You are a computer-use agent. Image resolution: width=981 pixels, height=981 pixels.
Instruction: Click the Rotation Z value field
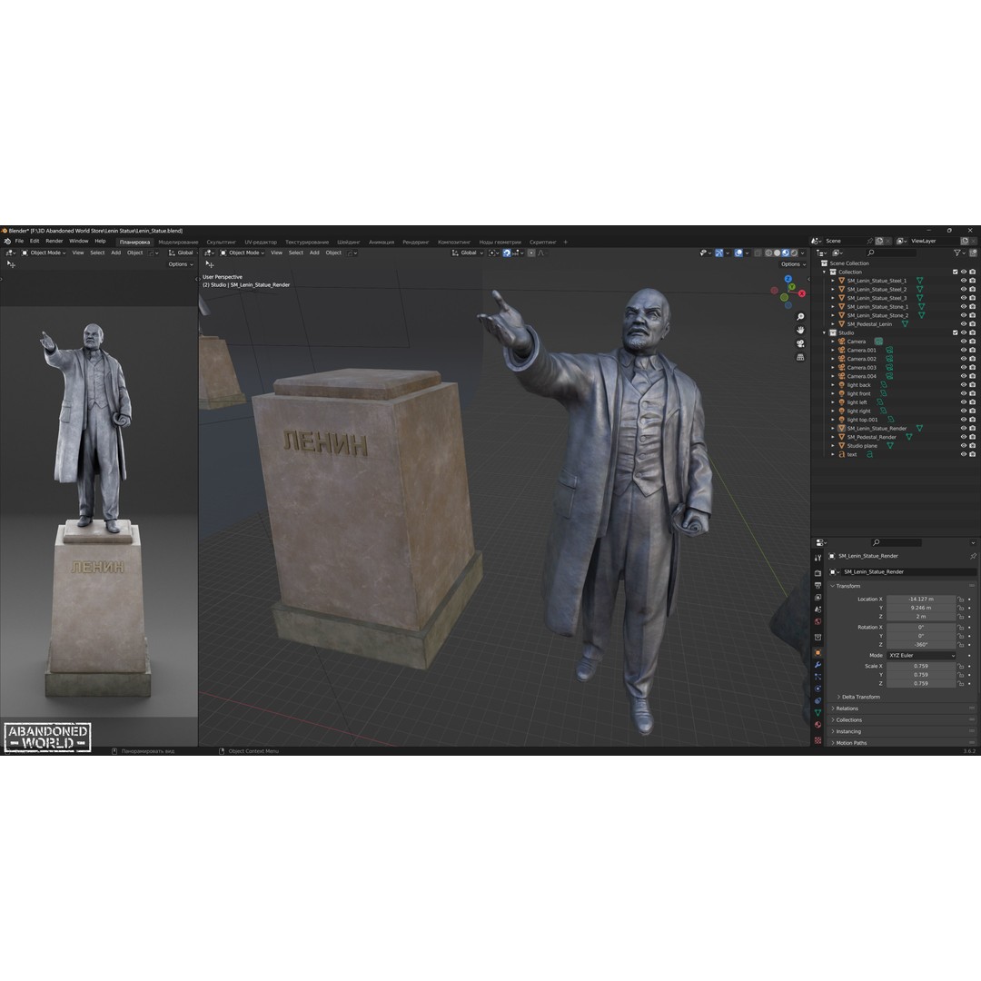(x=921, y=644)
